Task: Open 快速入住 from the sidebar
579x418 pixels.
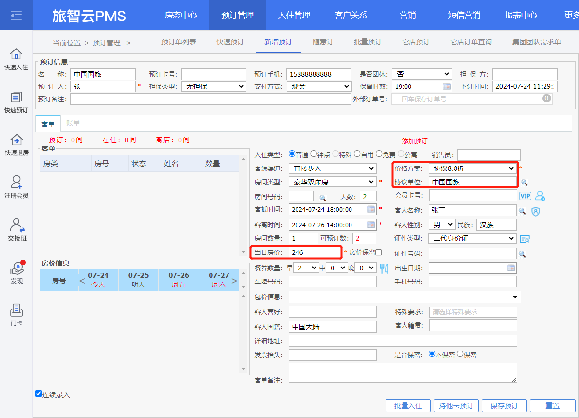Action: (16, 59)
